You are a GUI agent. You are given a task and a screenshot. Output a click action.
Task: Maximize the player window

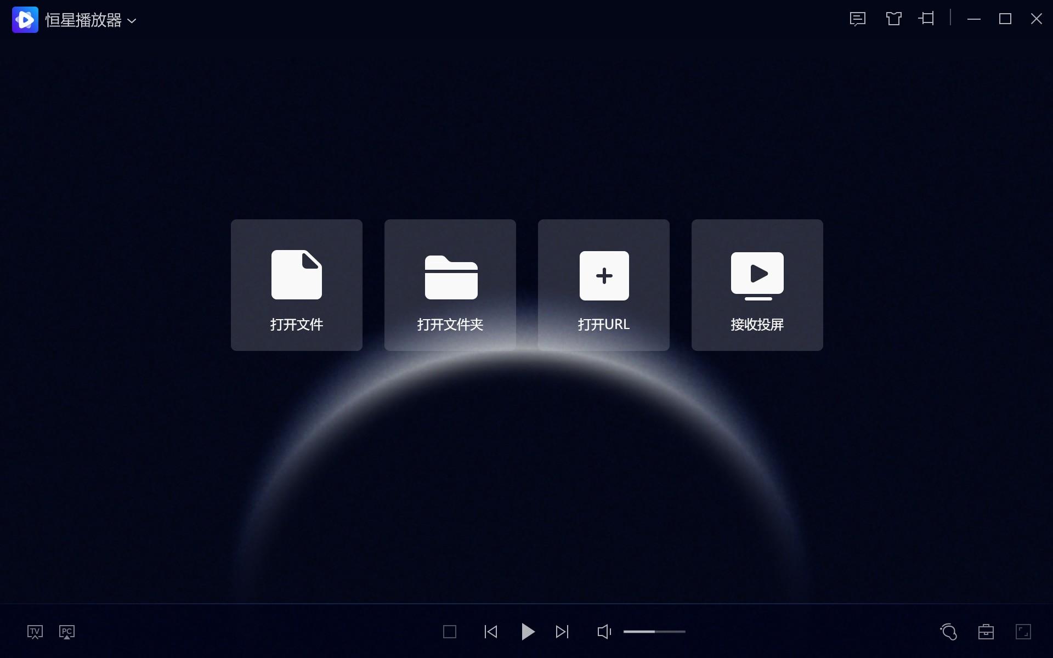tap(1005, 19)
